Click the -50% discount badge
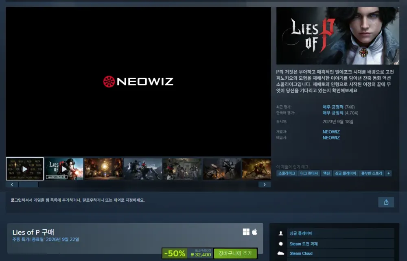Screen dimensions: 407x261 coord(175,253)
